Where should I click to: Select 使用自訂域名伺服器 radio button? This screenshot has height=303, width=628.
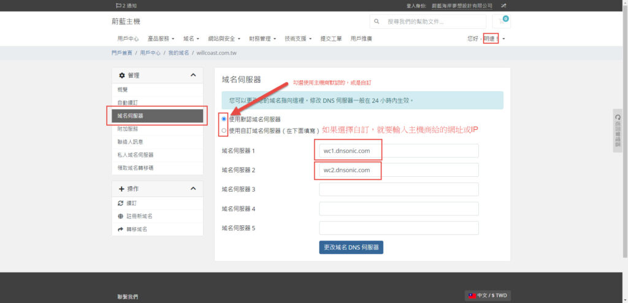[x=224, y=130]
